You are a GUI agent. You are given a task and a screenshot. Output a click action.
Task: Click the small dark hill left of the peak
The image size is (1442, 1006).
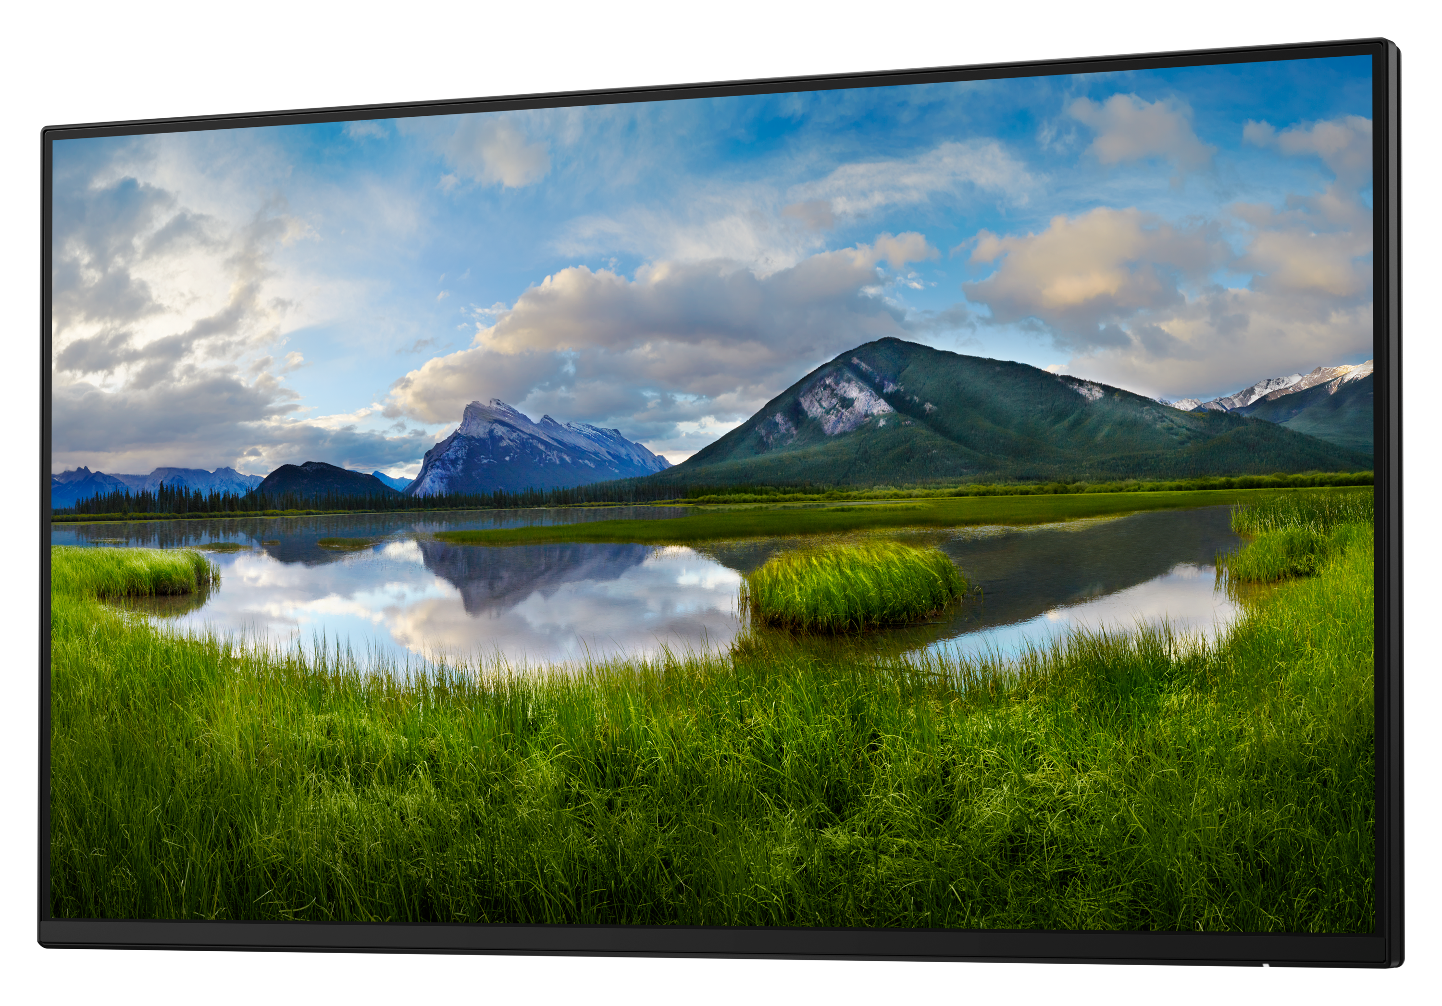323,480
